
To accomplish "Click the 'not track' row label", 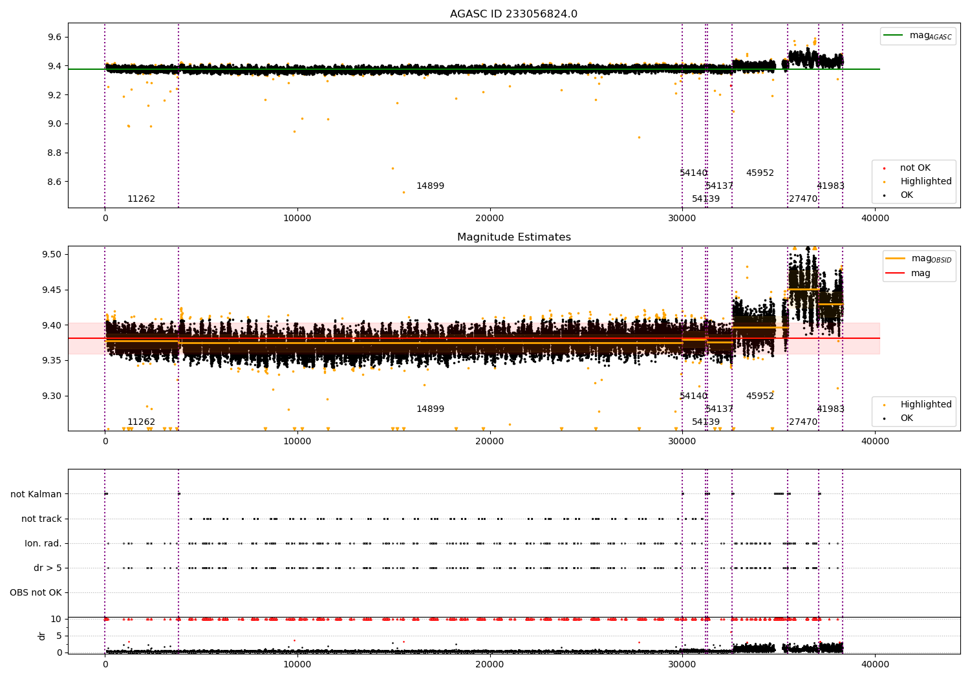I will pos(41,519).
